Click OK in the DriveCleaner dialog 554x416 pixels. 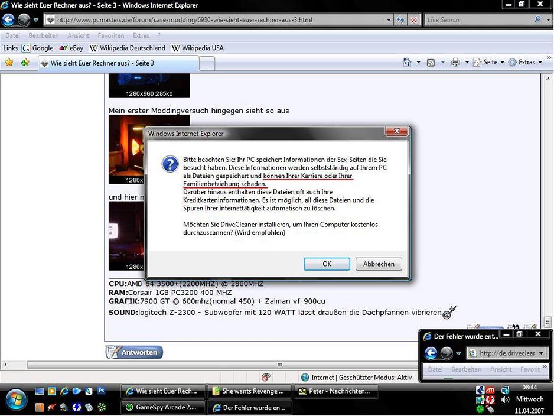click(x=327, y=264)
